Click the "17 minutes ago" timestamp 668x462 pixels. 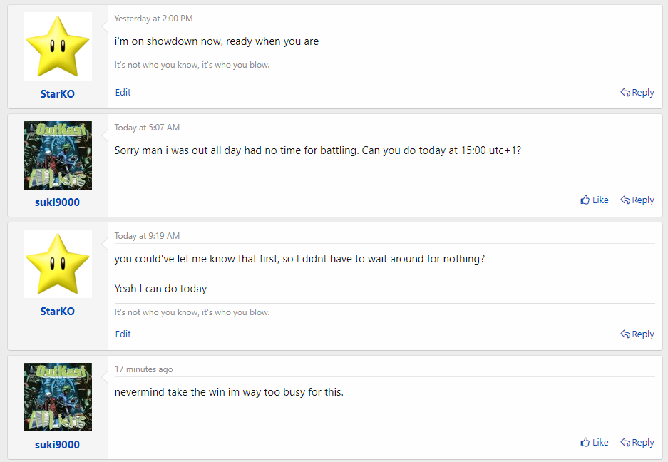tap(143, 369)
